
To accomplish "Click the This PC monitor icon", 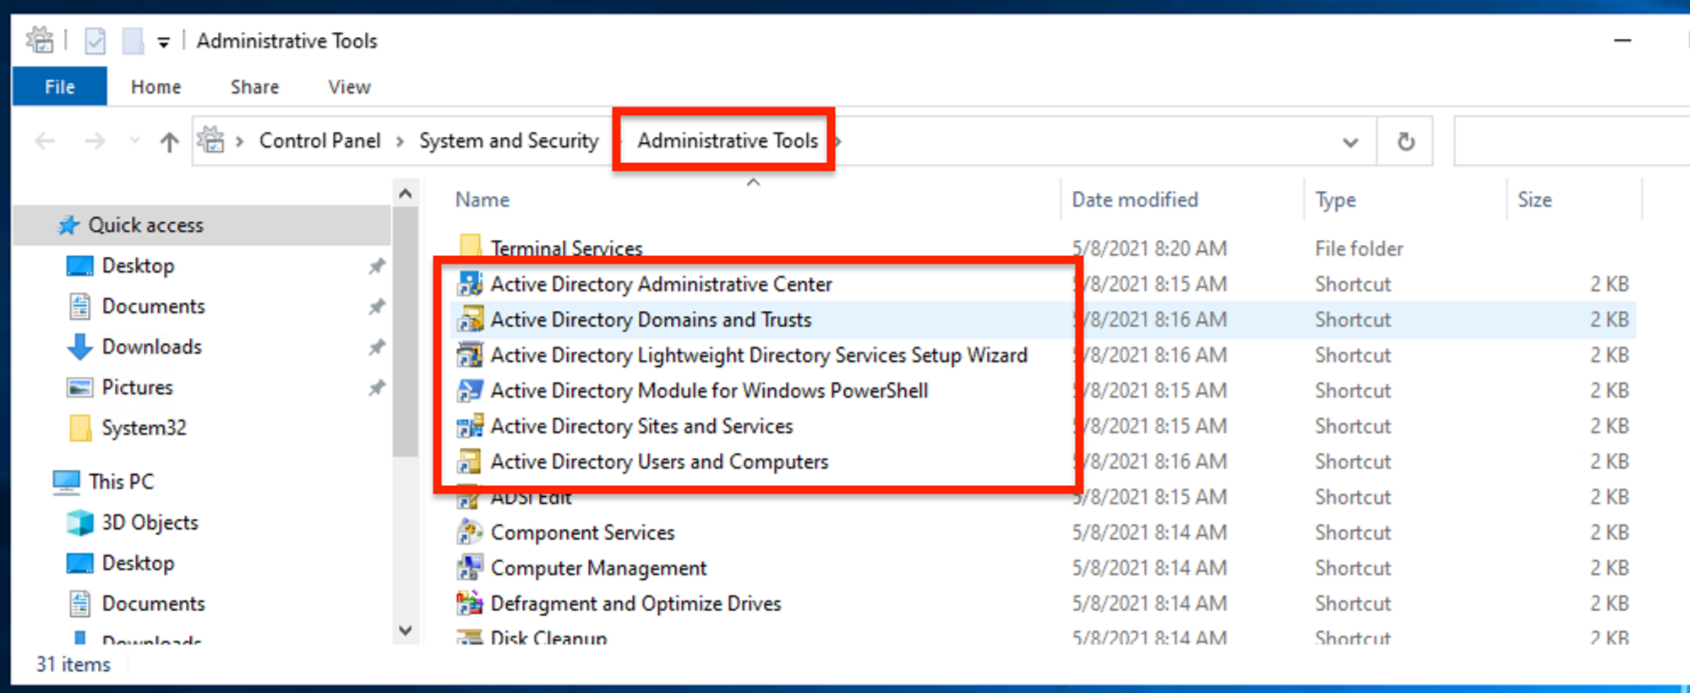I will (66, 482).
